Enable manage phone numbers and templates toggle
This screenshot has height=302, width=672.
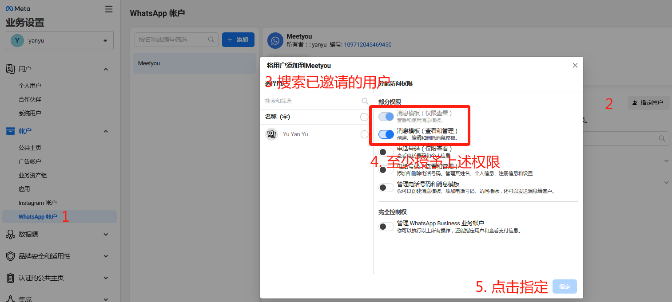click(x=386, y=188)
